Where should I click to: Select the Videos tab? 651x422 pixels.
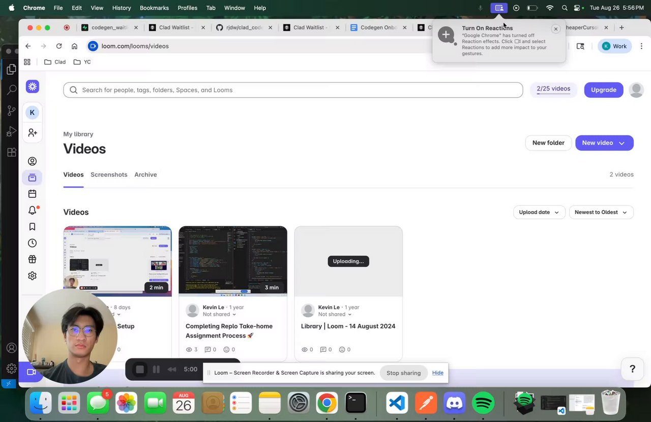click(73, 174)
